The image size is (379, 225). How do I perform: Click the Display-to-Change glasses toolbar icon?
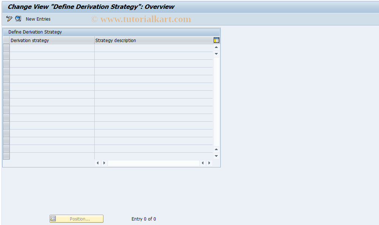(18, 18)
